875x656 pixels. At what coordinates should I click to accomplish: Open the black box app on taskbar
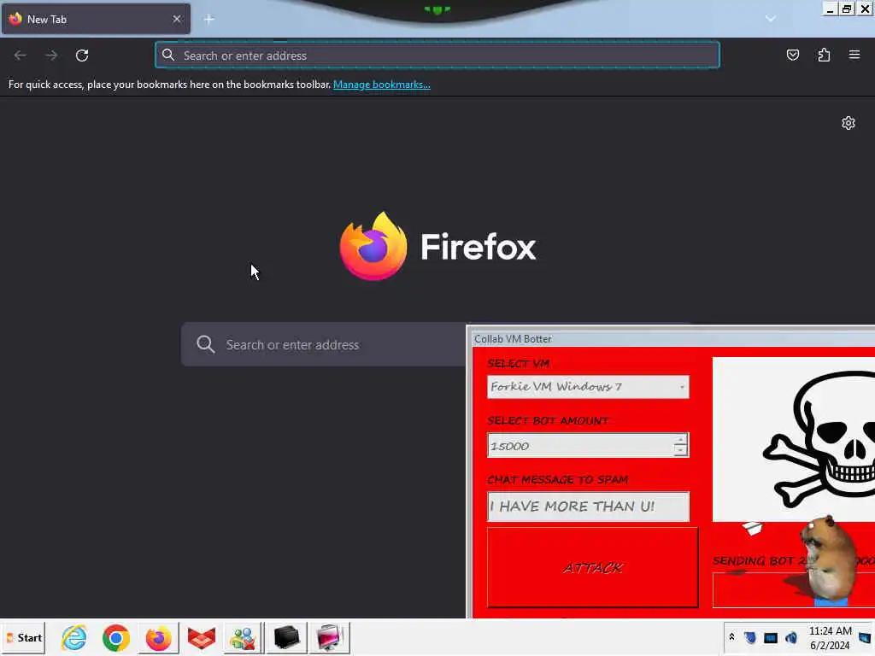coord(286,637)
